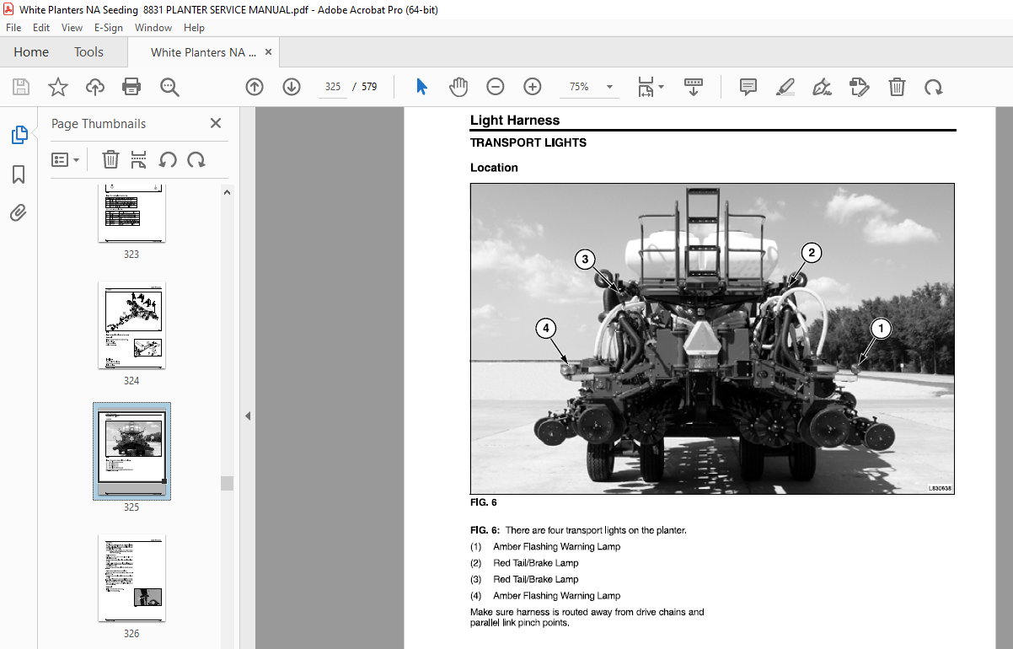
Task: Select page 323 thumbnail
Action: (131, 212)
